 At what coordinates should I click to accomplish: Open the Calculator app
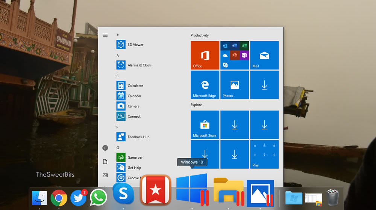point(130,85)
